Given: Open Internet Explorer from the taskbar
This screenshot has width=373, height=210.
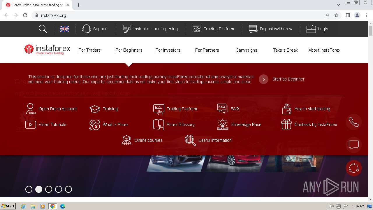Looking at the screenshot, I should [x=23, y=206].
